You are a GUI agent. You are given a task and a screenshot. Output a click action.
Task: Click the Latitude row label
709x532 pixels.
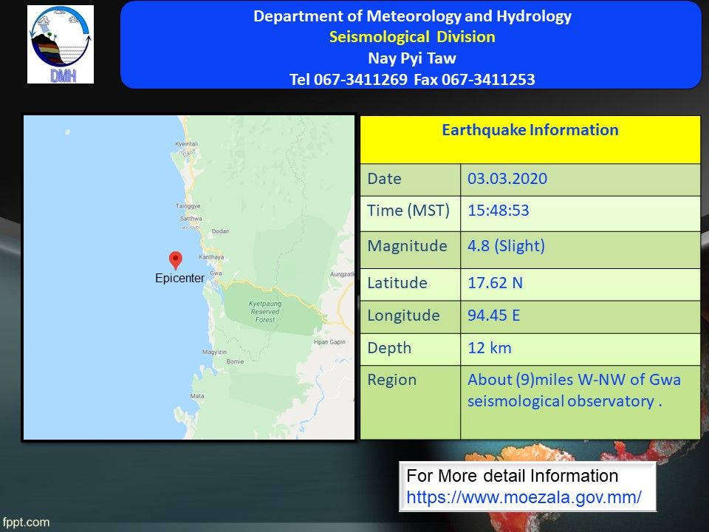397,283
